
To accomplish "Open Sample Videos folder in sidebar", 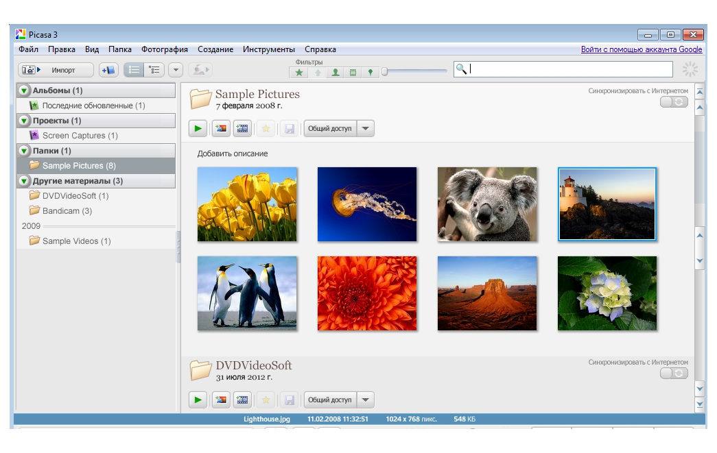I will tap(96, 241).
